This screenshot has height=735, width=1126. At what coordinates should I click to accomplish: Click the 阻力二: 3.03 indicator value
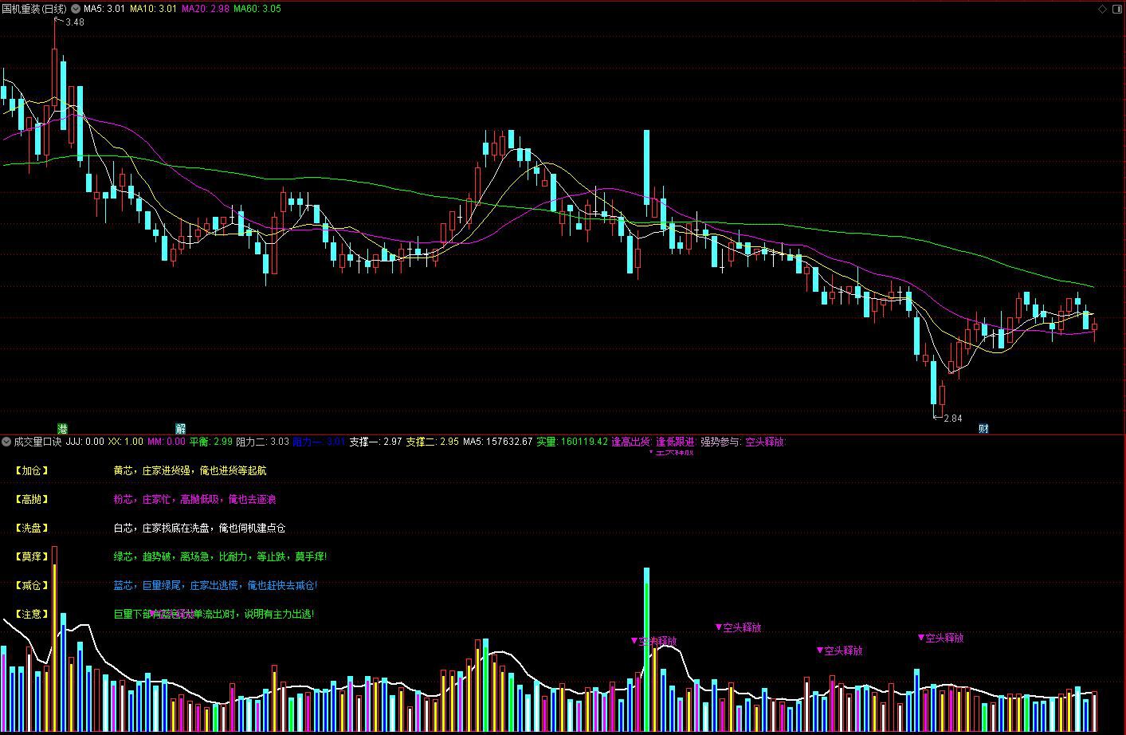coord(263,442)
